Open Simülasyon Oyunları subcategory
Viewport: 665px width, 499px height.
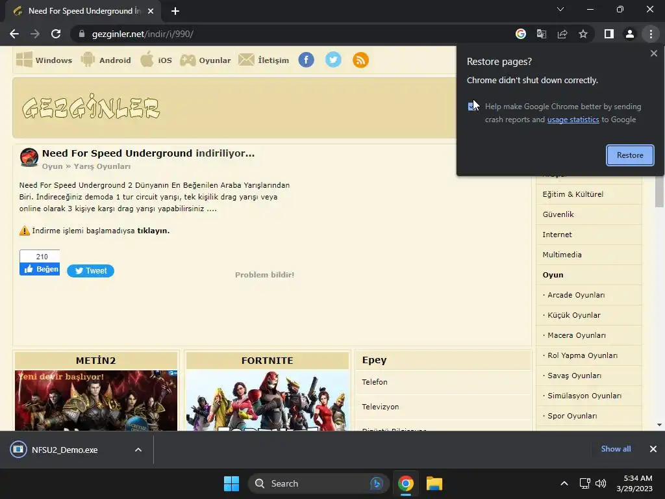click(x=588, y=396)
